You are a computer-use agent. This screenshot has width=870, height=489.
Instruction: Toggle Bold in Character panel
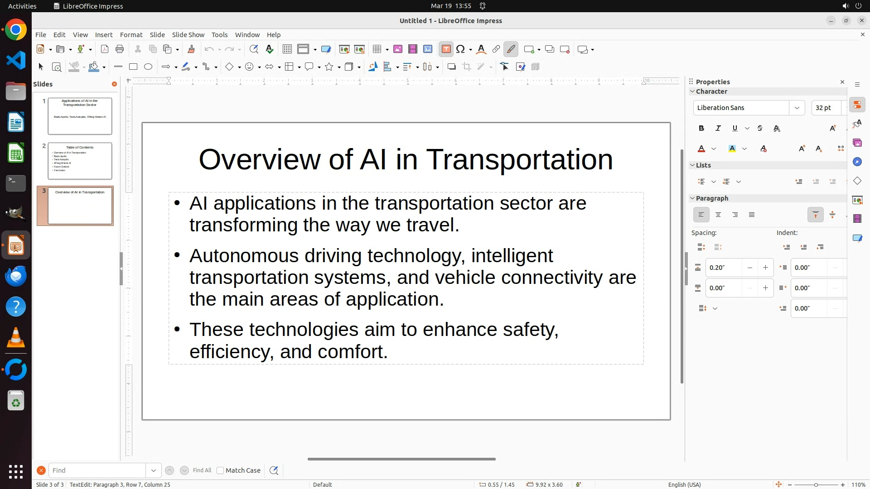tap(701, 129)
